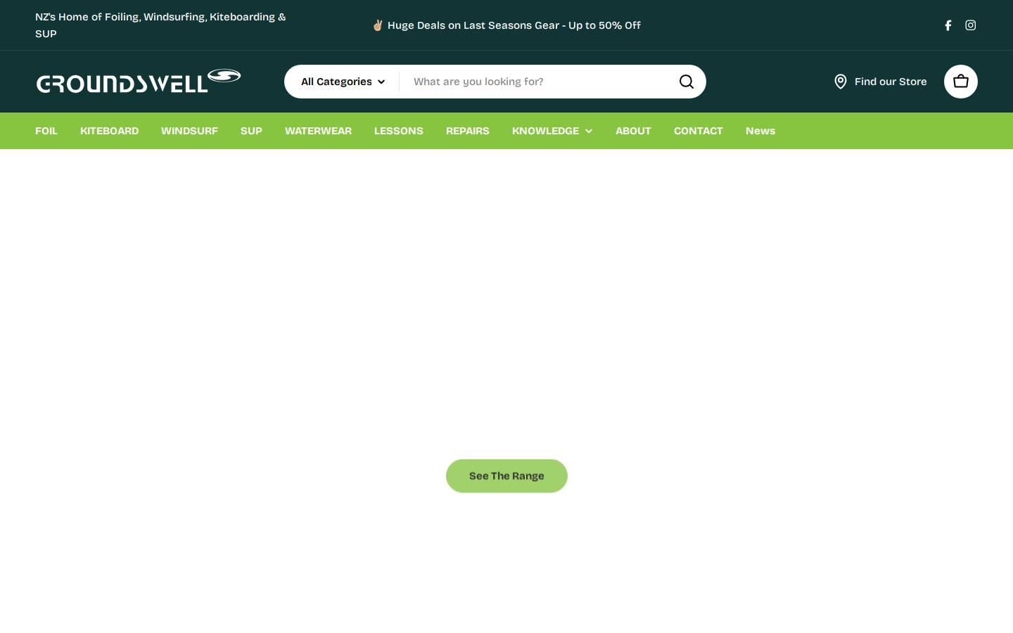Screen dimensions: 1013x633
Task: Open the WINDSURF menu item
Action: click(x=189, y=131)
